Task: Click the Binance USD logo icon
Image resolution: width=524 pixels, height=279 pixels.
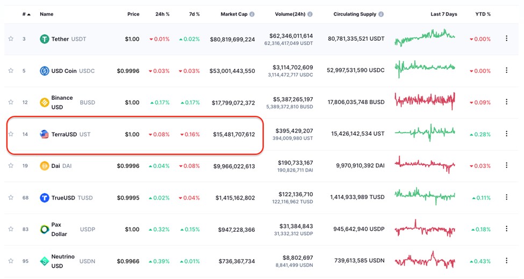Action: 45,102
